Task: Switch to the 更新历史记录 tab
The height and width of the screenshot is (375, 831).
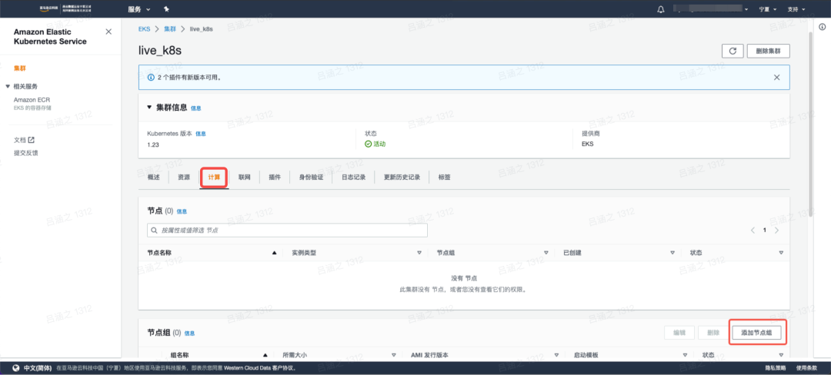Action: pos(402,178)
